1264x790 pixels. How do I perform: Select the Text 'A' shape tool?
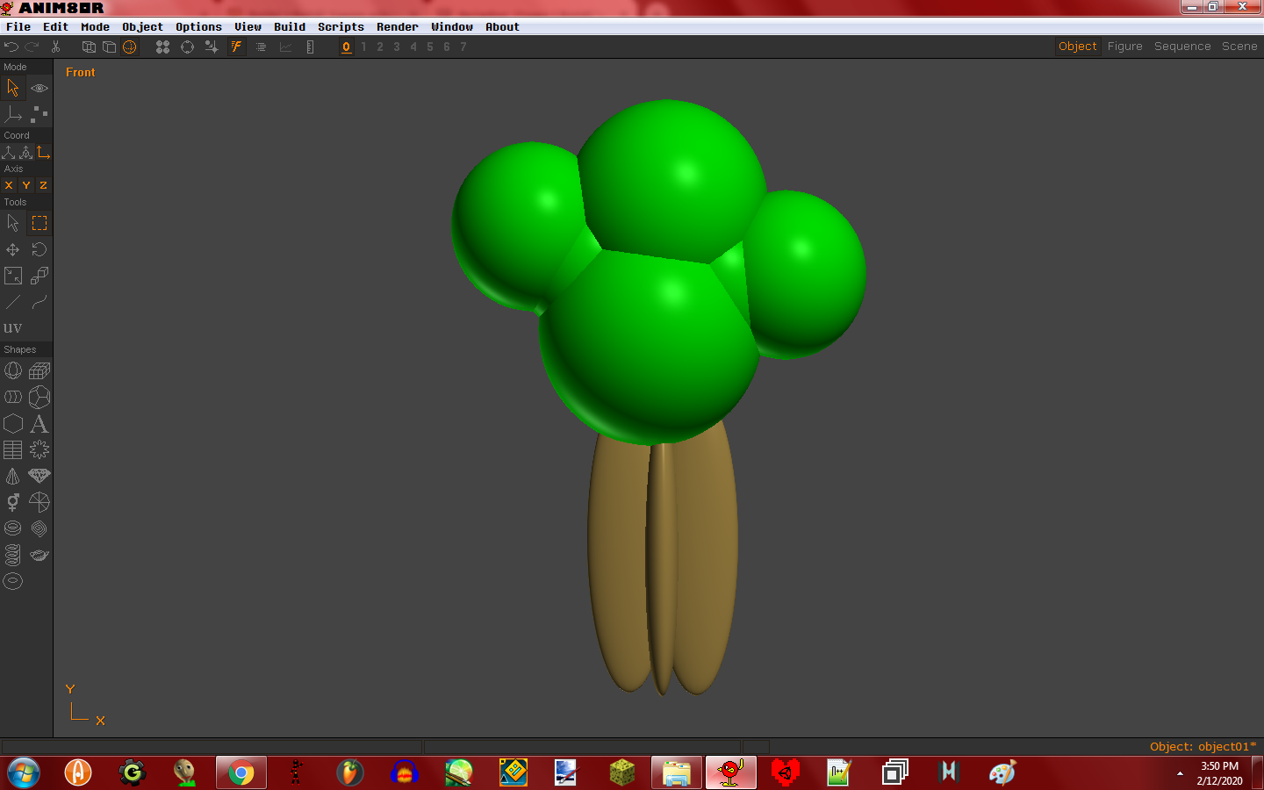click(x=39, y=424)
